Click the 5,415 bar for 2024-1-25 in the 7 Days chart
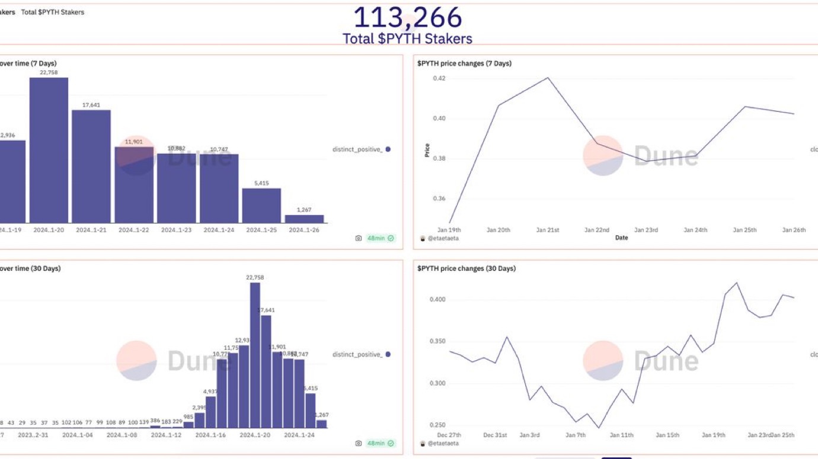 [x=261, y=206]
